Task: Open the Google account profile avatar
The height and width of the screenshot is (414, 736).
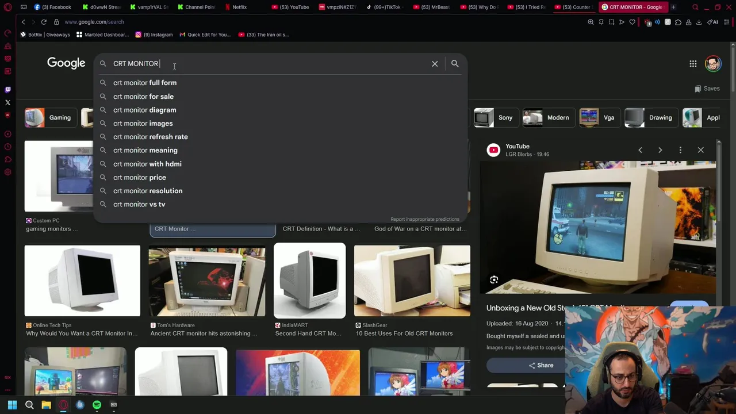Action: point(713,64)
